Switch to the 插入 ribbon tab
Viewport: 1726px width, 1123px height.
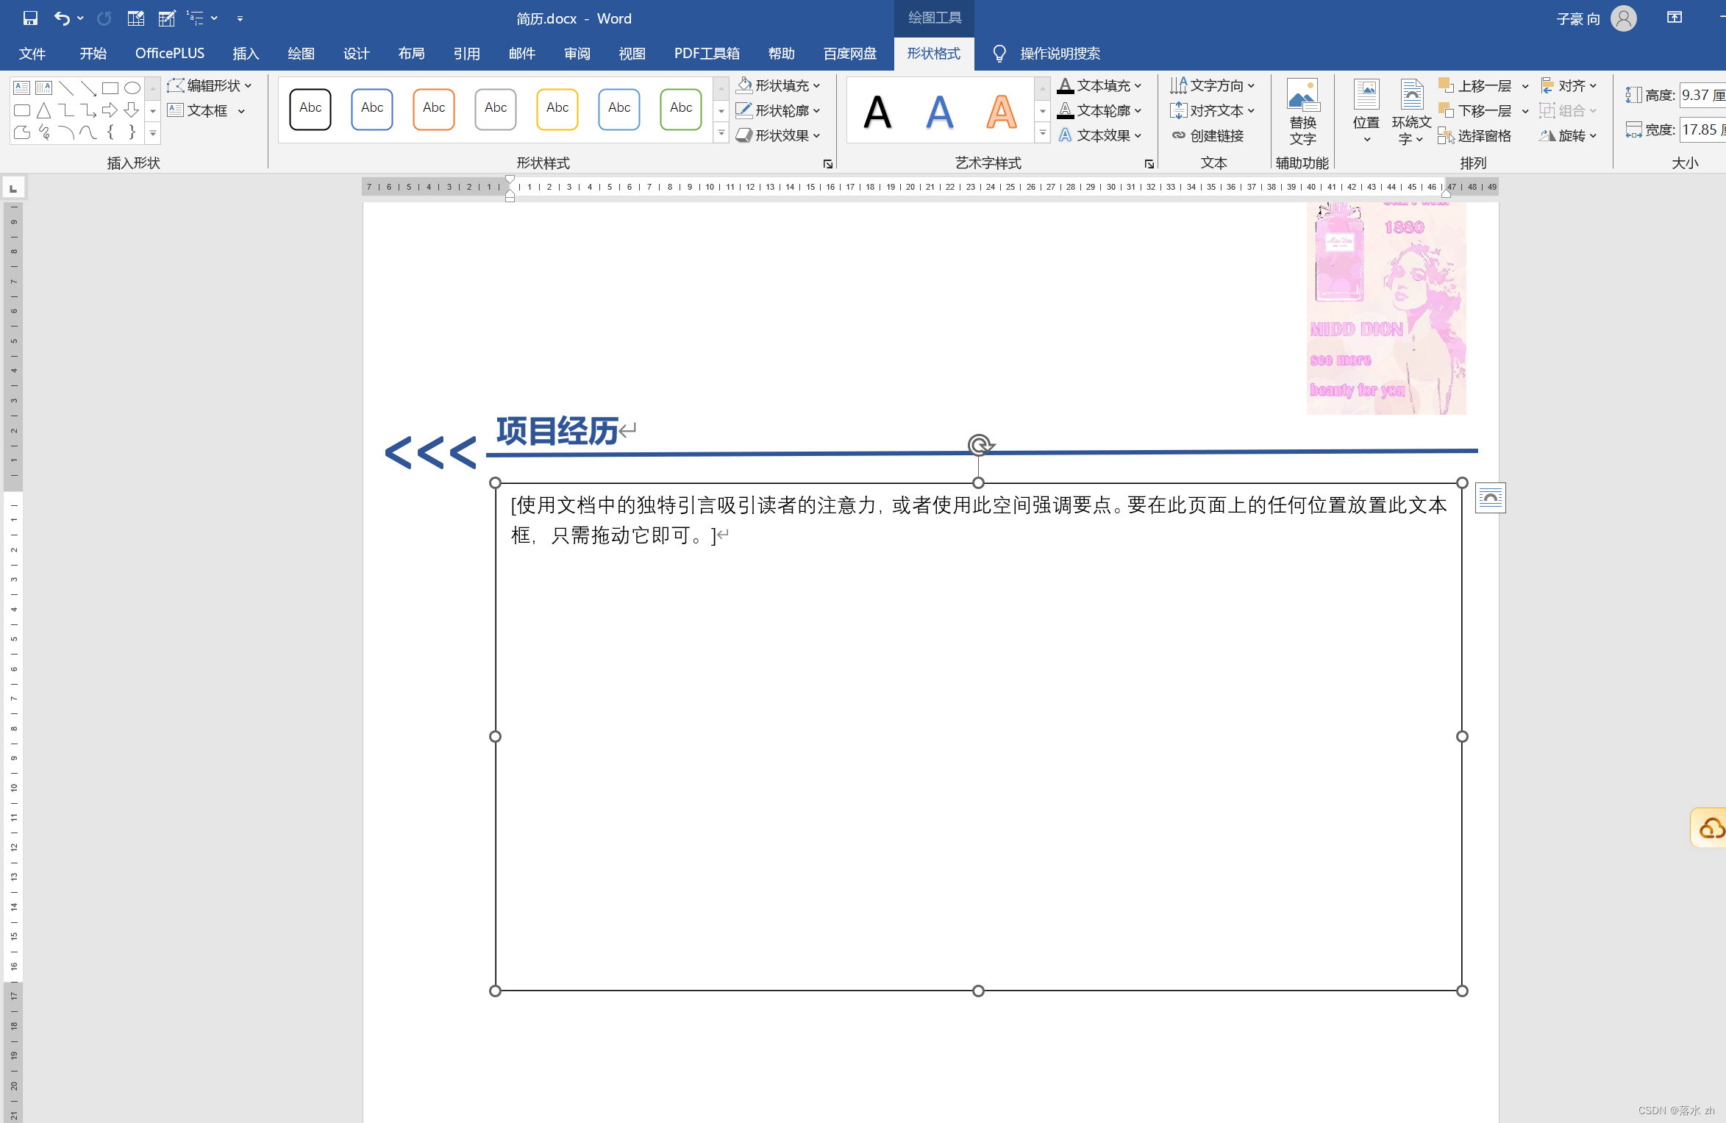[x=246, y=54]
